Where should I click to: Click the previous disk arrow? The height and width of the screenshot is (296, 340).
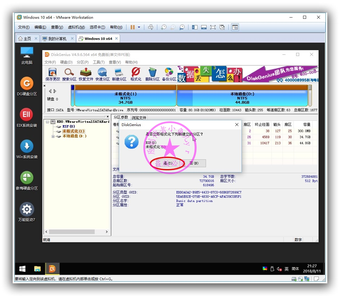click(50, 91)
